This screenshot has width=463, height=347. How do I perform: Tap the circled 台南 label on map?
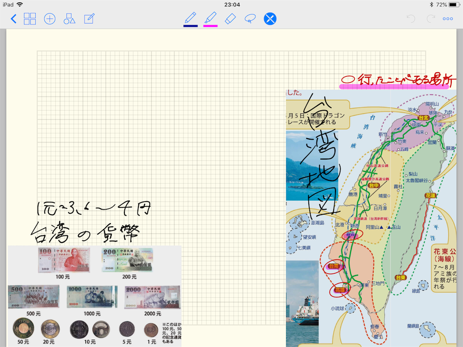pyautogui.click(x=334, y=266)
